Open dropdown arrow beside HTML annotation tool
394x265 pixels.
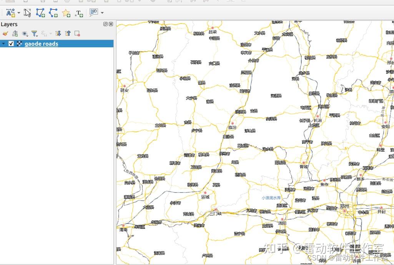coord(102,13)
